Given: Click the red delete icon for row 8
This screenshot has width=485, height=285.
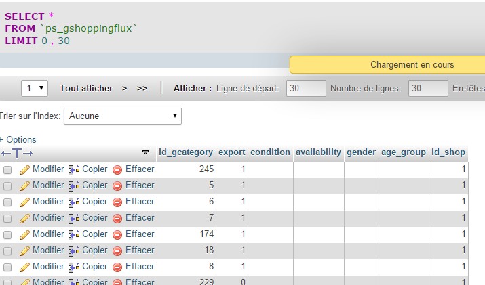Looking at the screenshot, I should [x=117, y=267].
